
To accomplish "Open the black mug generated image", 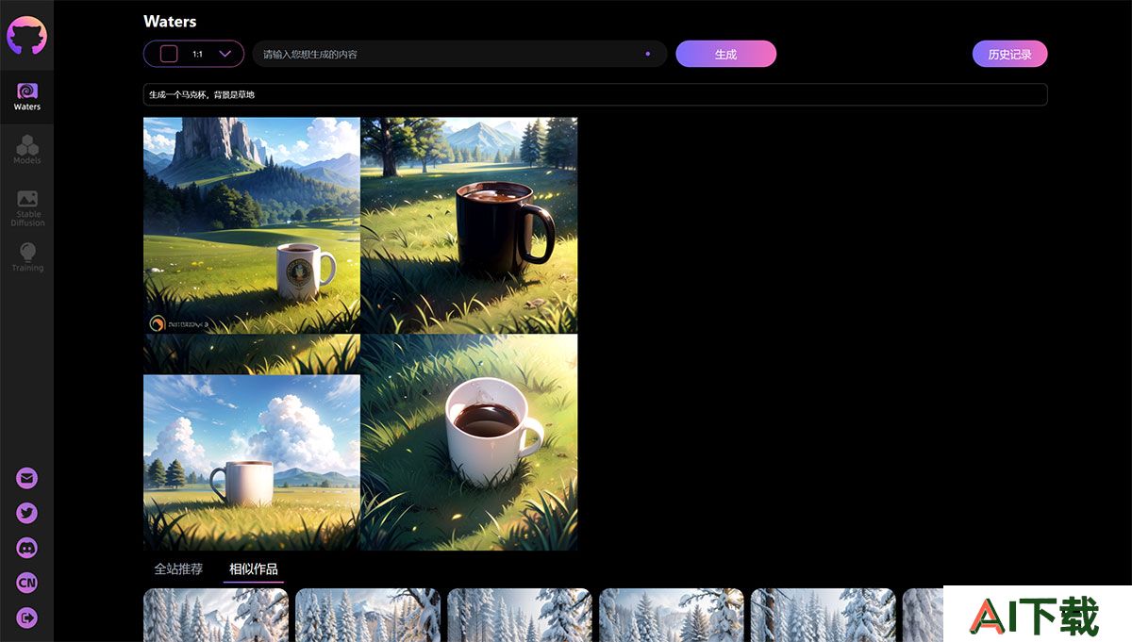I will pos(469,225).
